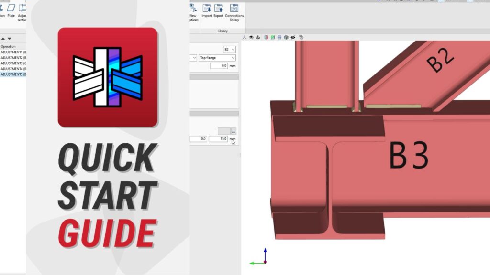Open the Top flange dropdown

tap(217, 58)
